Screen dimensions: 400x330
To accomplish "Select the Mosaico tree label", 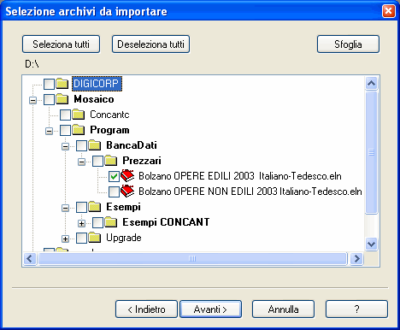I will [x=94, y=99].
